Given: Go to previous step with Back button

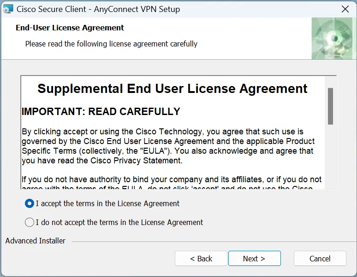Looking at the screenshot, I should coord(201,259).
